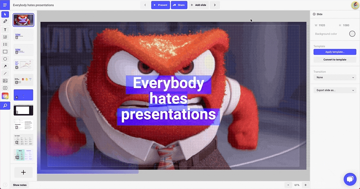
Task: Select blue slide 6 thumbnail
Action: point(23,95)
